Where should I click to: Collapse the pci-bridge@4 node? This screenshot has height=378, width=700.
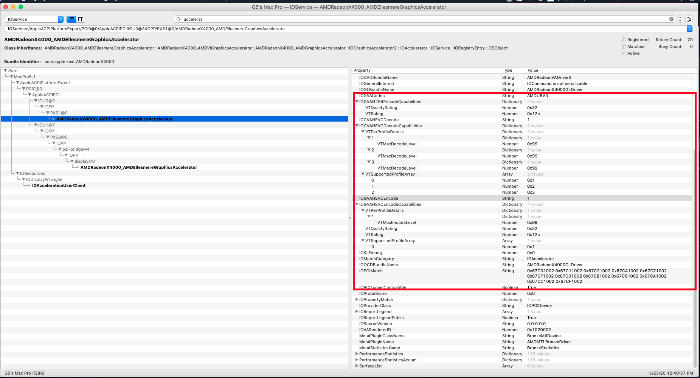(60, 149)
